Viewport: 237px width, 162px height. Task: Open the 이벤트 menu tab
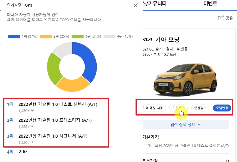210,3
